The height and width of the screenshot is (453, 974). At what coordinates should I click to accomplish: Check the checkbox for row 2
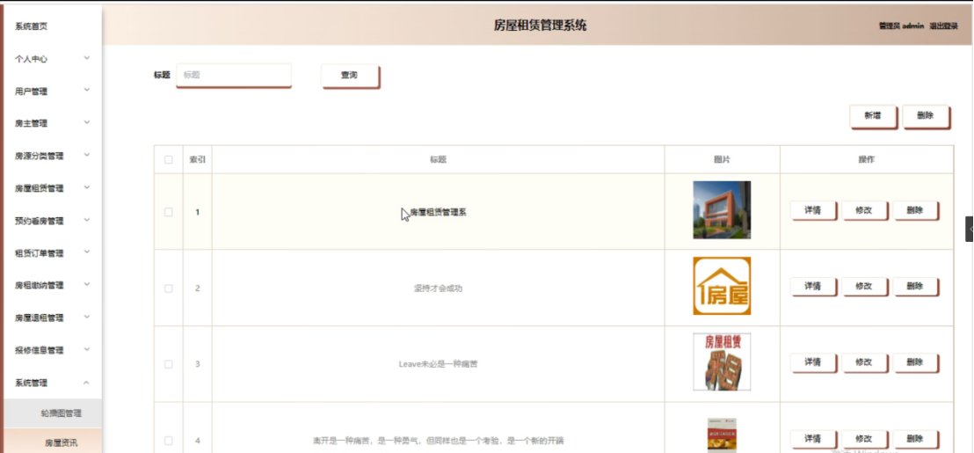click(168, 289)
